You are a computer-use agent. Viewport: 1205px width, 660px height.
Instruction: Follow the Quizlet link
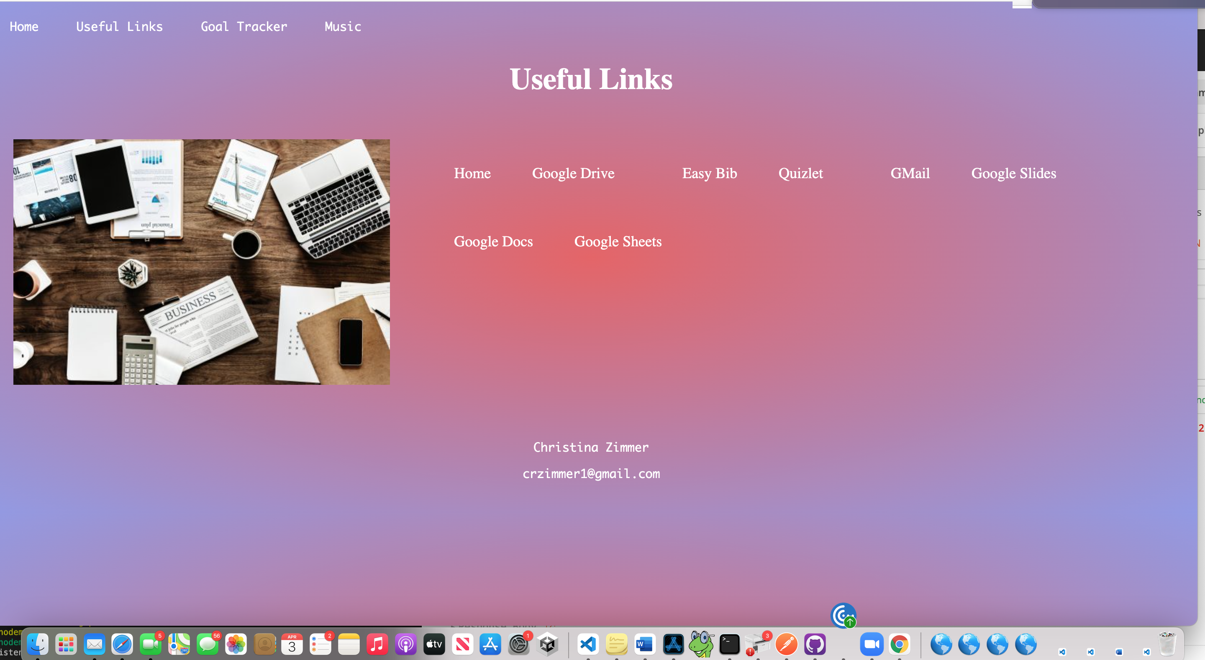[x=800, y=173]
